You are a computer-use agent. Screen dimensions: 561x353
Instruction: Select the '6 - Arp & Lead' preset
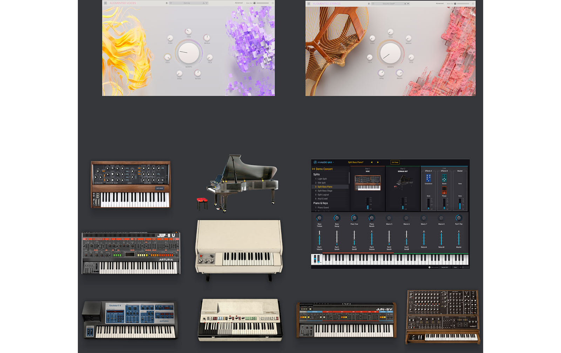[x=331, y=199]
